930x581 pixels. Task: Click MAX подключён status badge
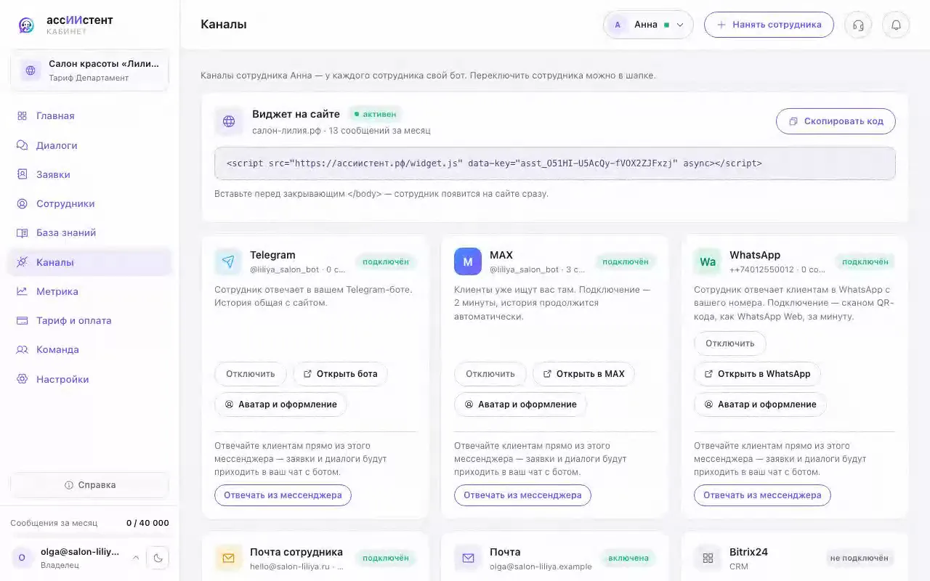tap(625, 261)
